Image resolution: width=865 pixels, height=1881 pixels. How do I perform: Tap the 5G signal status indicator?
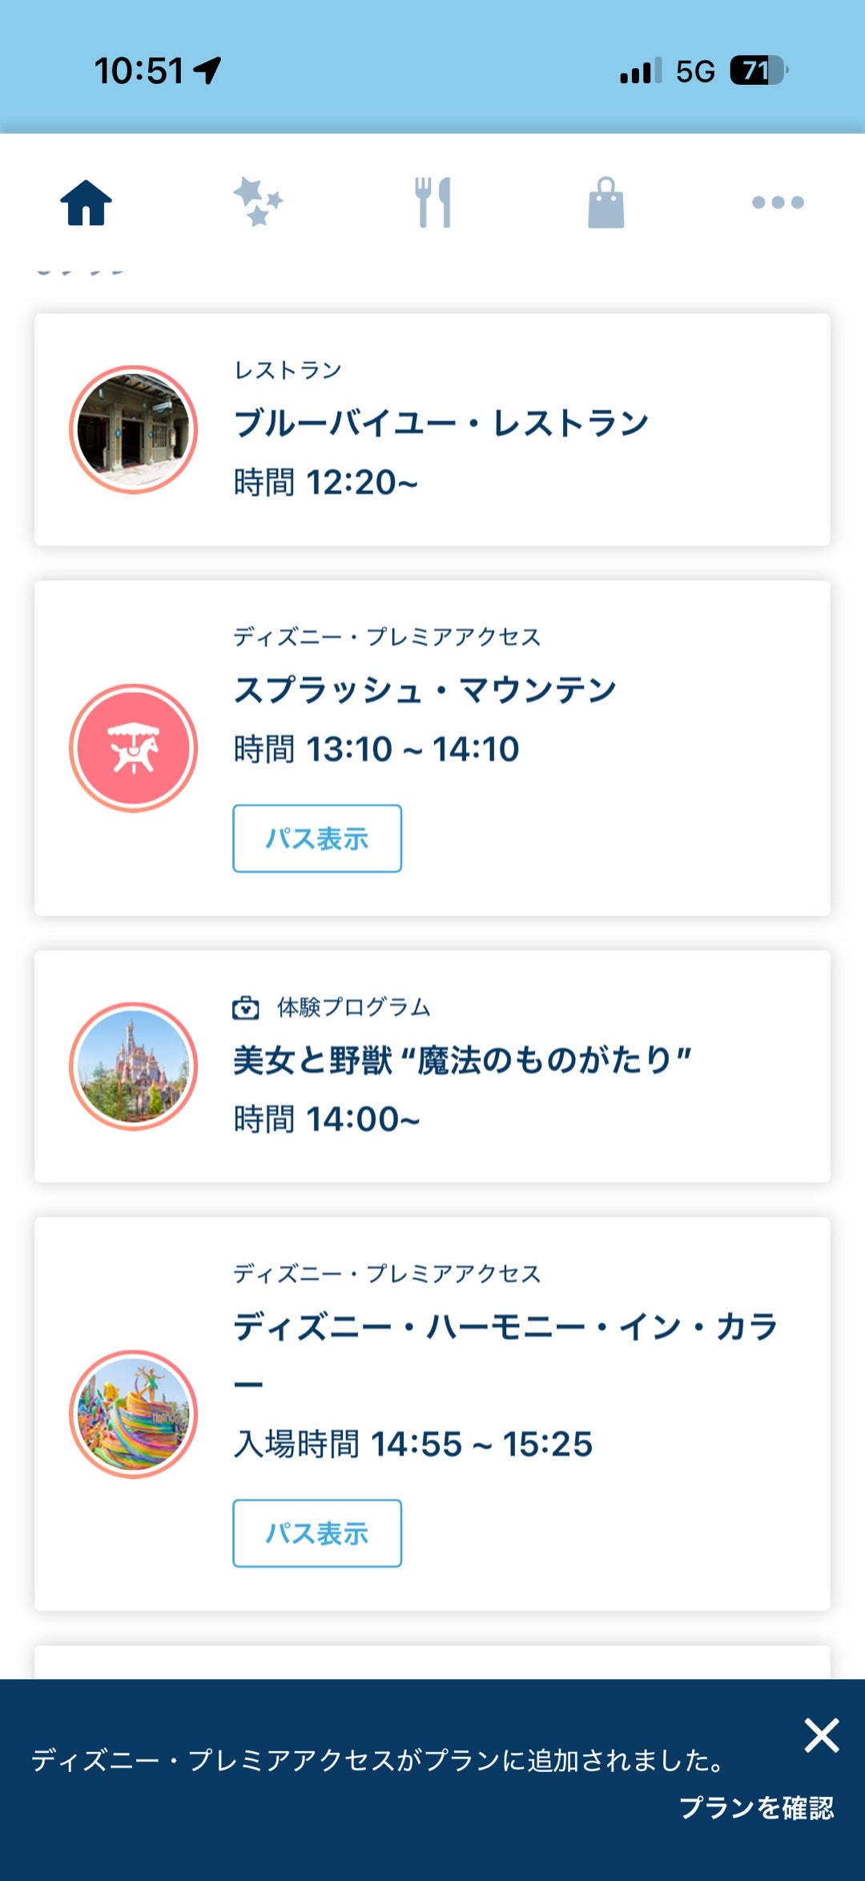[x=695, y=71]
